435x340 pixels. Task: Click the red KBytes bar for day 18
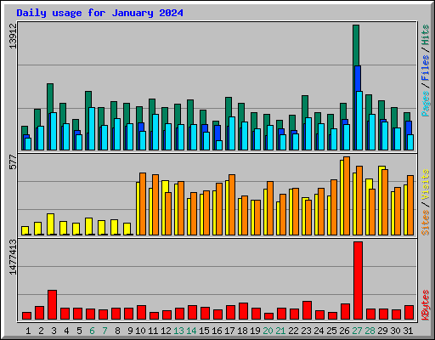(x=243, y=311)
